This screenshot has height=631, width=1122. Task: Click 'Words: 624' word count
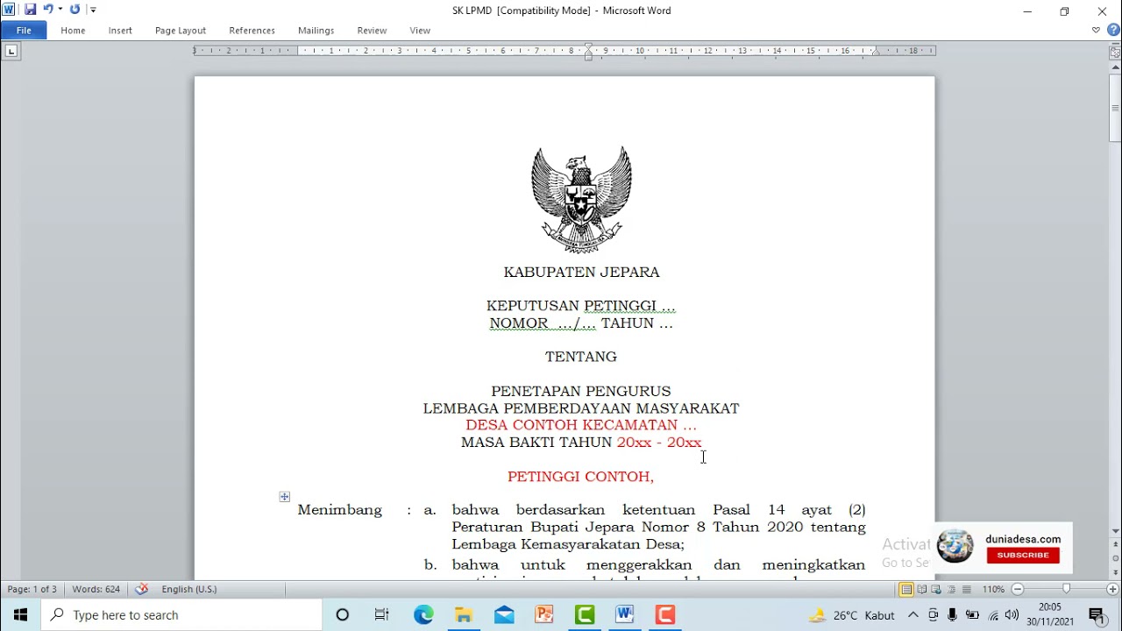96,590
